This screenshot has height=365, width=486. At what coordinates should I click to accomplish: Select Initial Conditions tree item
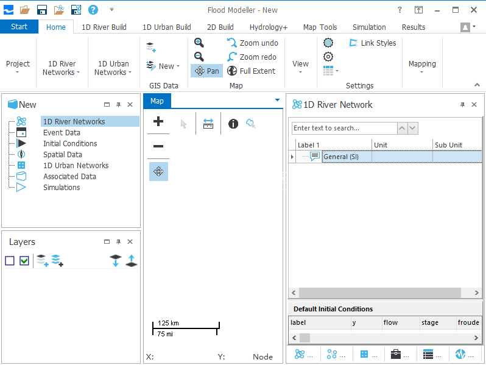click(70, 143)
